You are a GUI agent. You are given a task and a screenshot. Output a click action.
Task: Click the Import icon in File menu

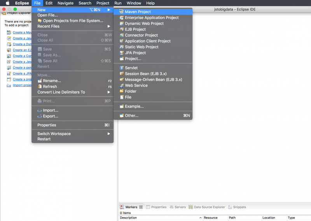tap(40, 110)
